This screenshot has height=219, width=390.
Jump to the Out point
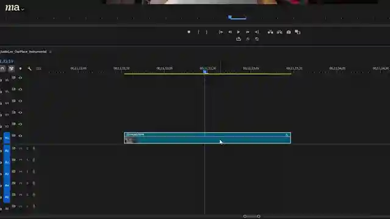[x=257, y=32]
